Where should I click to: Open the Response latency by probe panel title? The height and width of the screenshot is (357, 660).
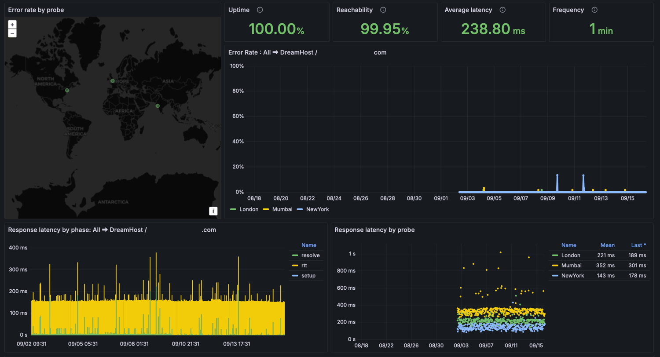(374, 230)
